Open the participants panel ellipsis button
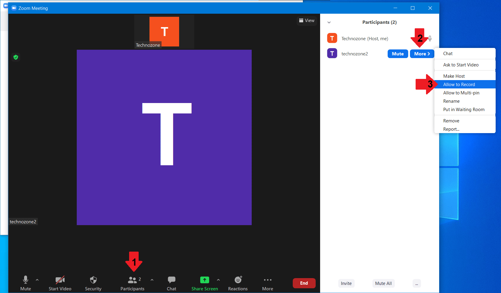The height and width of the screenshot is (293, 501). pos(417,283)
